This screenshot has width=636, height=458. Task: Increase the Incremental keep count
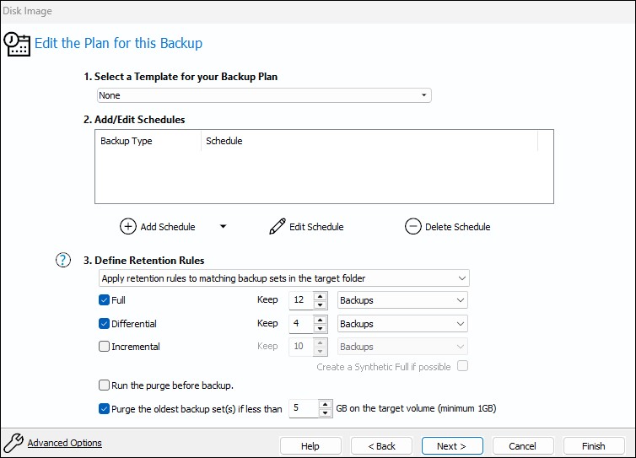coord(321,342)
